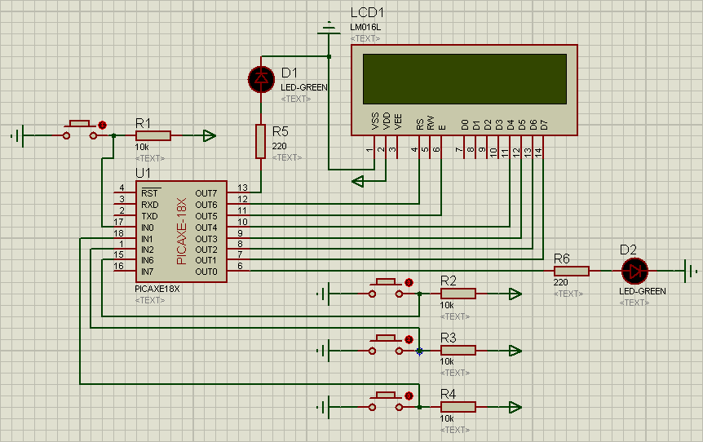Click the PICAXE18X value text below chip
Screen dimensions: 703x442
point(157,289)
